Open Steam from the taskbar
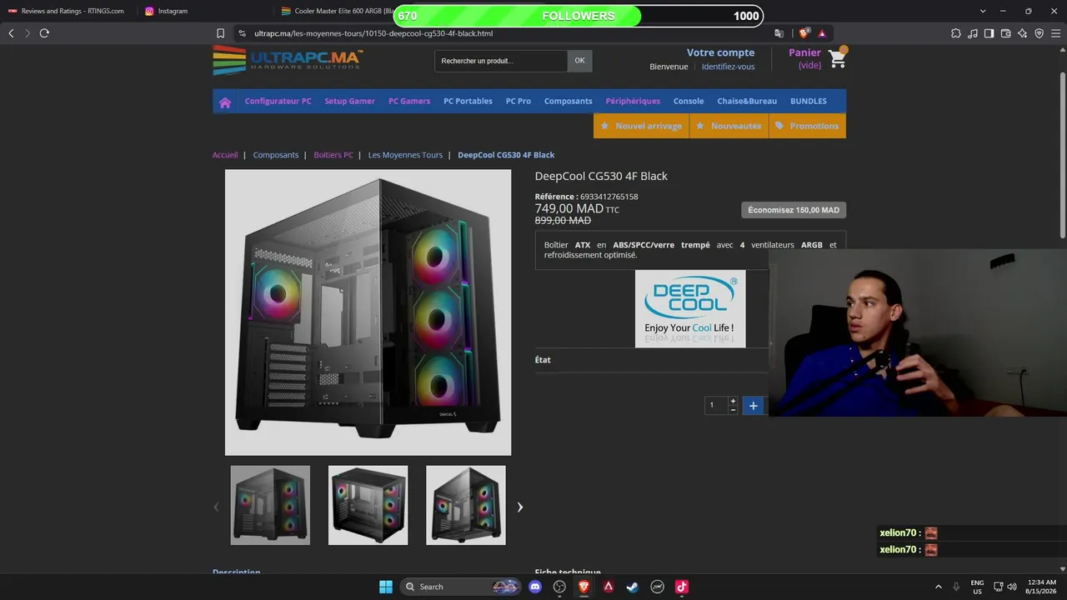1067x600 pixels. [633, 587]
